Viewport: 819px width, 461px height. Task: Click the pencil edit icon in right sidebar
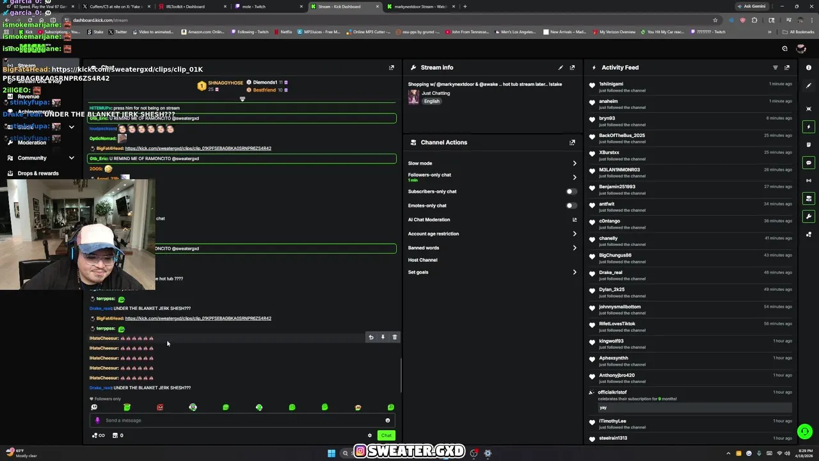coord(809,85)
